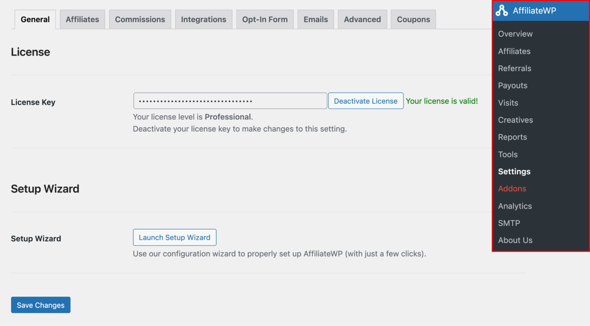
Task: Open the Visits page from sidebar
Action: point(508,102)
